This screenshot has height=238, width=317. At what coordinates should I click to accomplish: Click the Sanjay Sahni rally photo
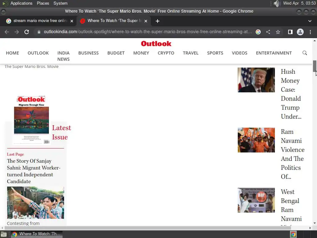point(35,203)
